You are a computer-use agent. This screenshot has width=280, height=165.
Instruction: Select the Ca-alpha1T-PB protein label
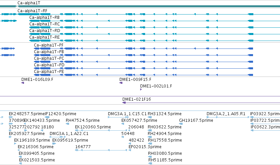pos(49,52)
